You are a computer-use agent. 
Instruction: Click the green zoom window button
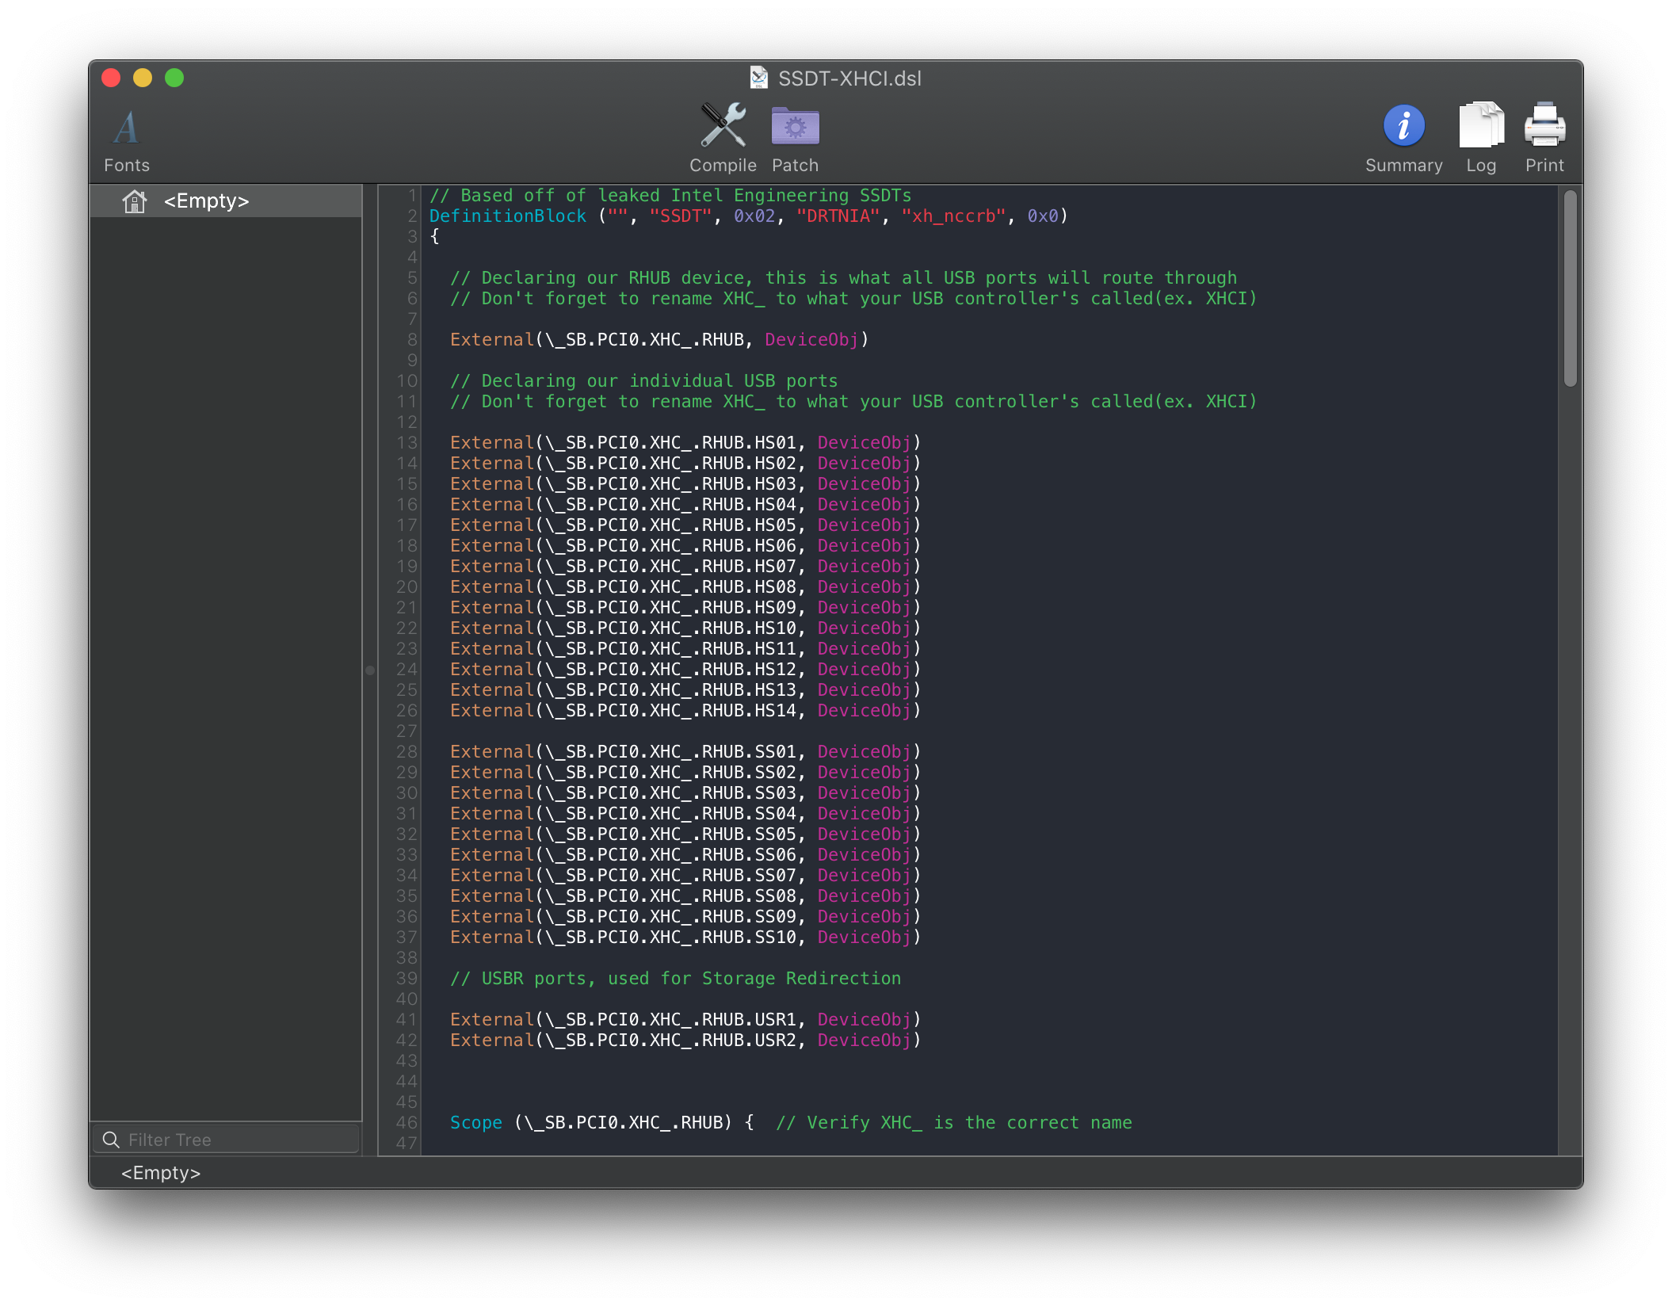click(174, 78)
